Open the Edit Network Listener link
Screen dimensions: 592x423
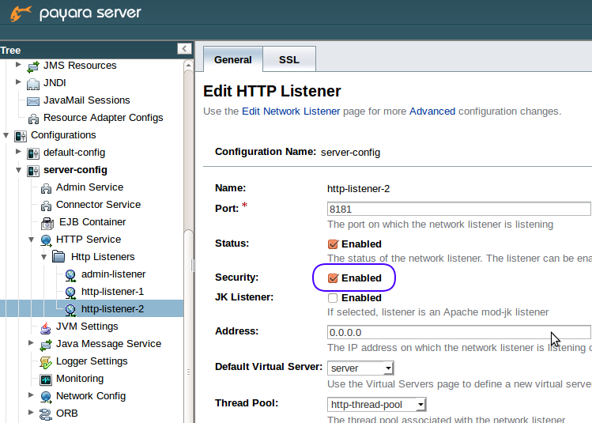coord(291,111)
